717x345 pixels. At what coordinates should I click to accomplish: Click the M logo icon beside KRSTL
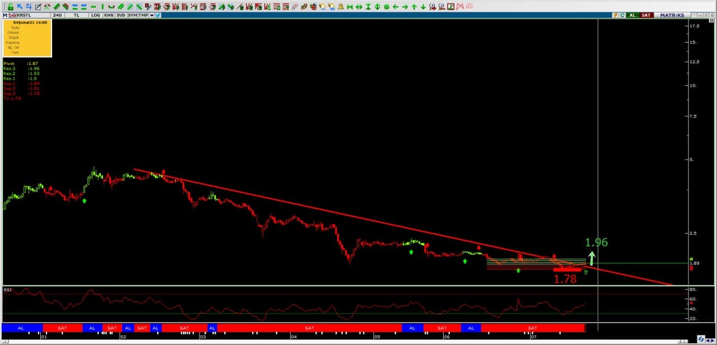coord(5,15)
